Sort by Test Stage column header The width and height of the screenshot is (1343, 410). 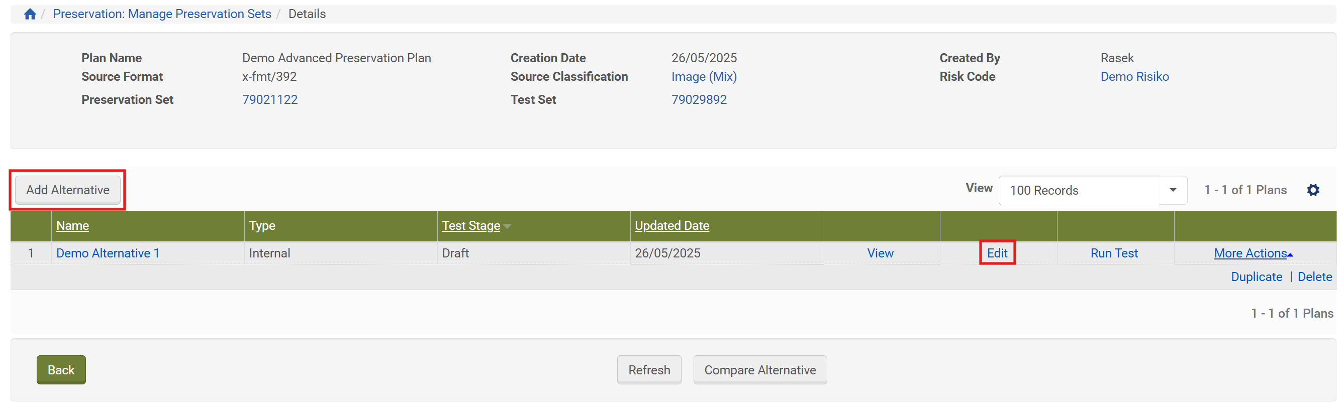pyautogui.click(x=470, y=225)
